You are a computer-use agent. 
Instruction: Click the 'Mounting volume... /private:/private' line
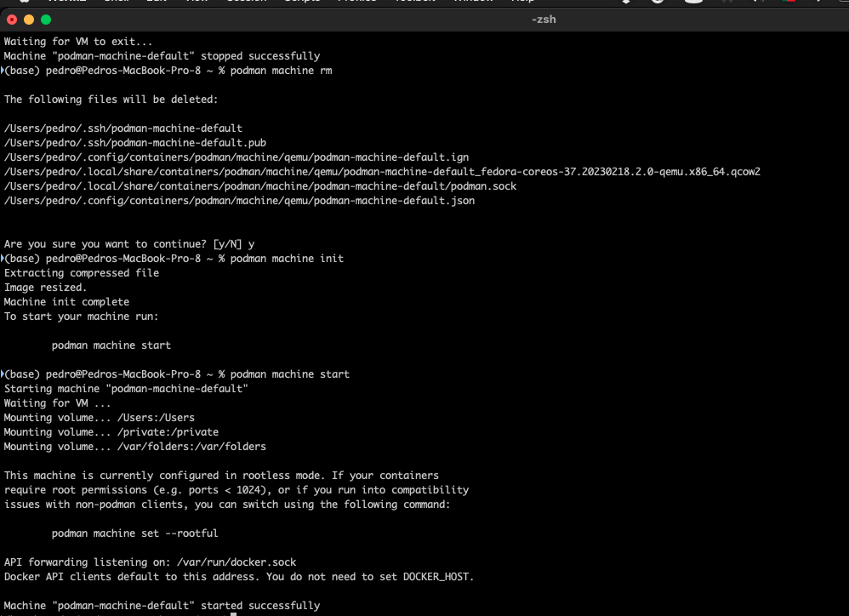point(111,432)
